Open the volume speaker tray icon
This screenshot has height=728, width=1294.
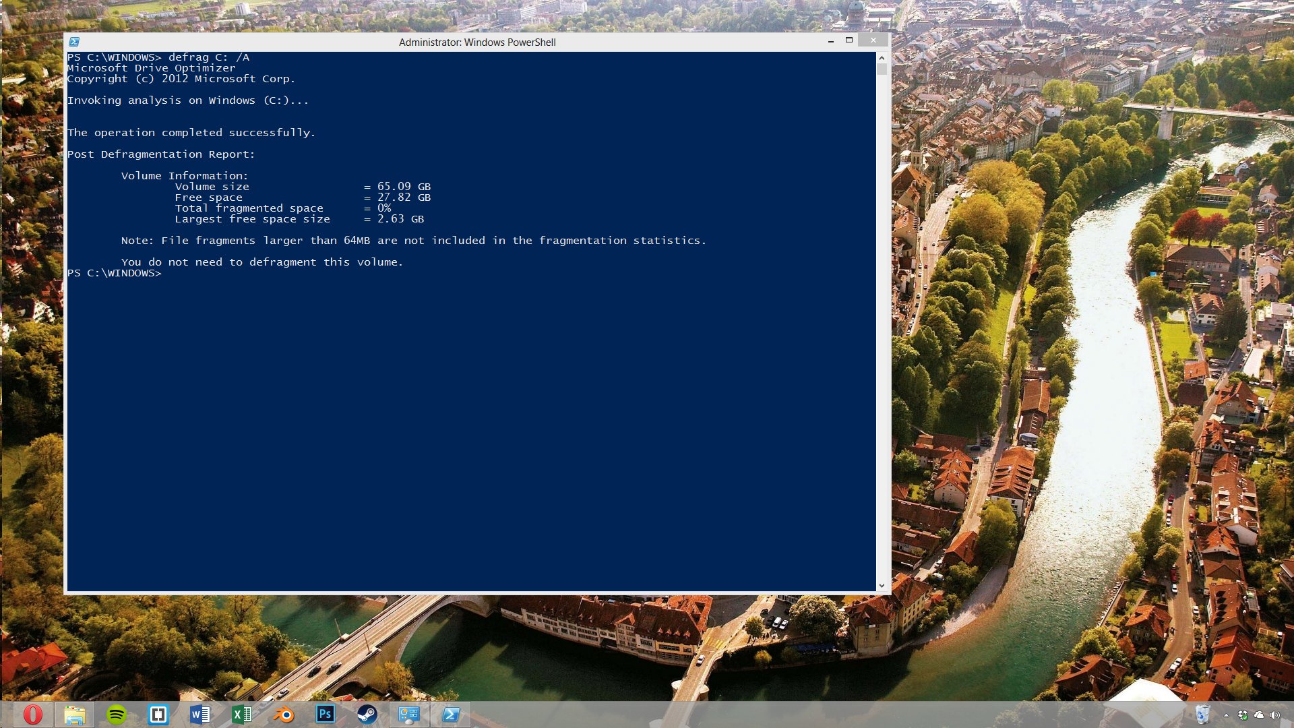coord(1274,715)
